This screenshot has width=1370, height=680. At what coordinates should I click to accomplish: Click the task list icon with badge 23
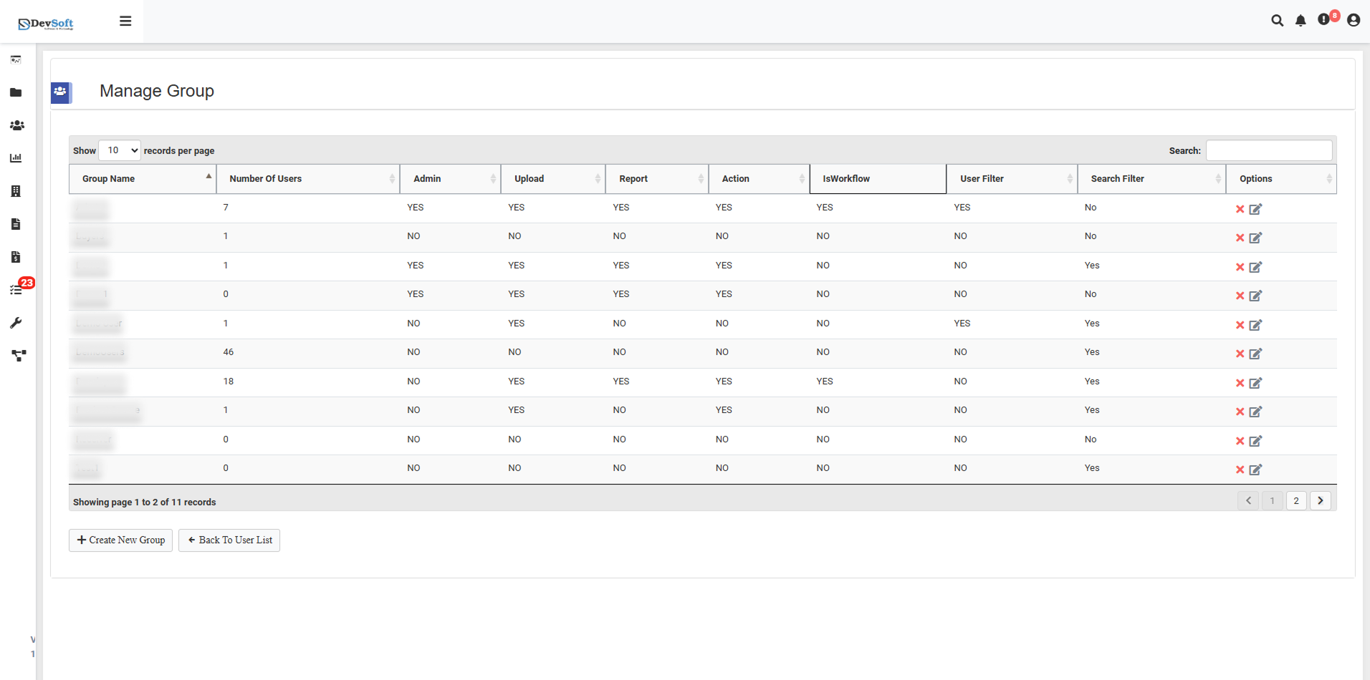(x=17, y=288)
